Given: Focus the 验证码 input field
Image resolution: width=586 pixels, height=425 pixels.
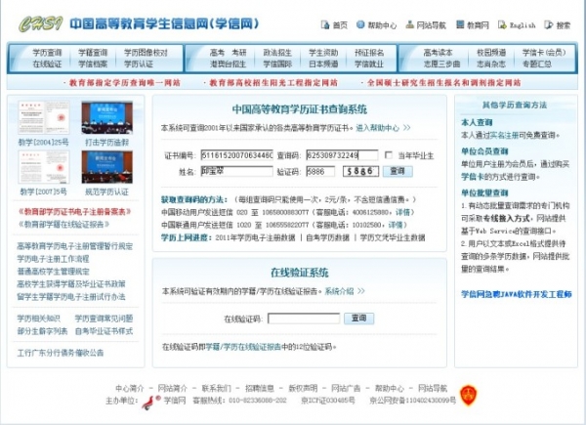Looking at the screenshot, I should [x=320, y=171].
